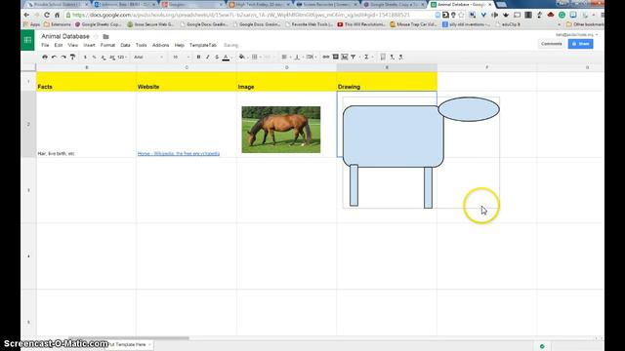Click the browser Back button

click(26, 15)
